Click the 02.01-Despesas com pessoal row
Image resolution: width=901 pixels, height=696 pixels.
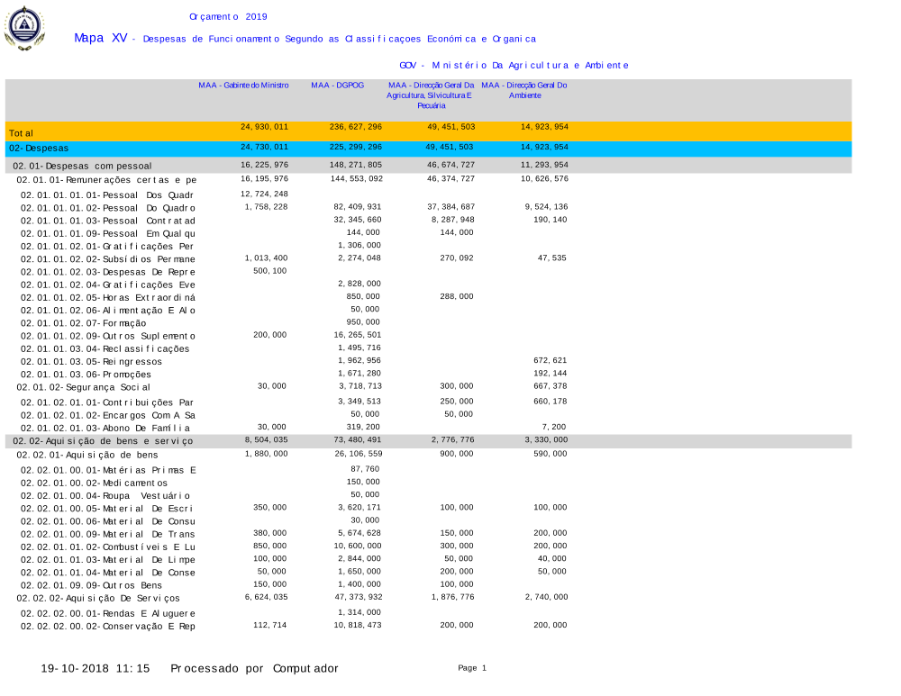(x=82, y=167)
